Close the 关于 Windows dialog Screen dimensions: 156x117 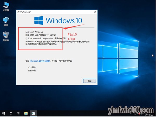tap(95, 12)
